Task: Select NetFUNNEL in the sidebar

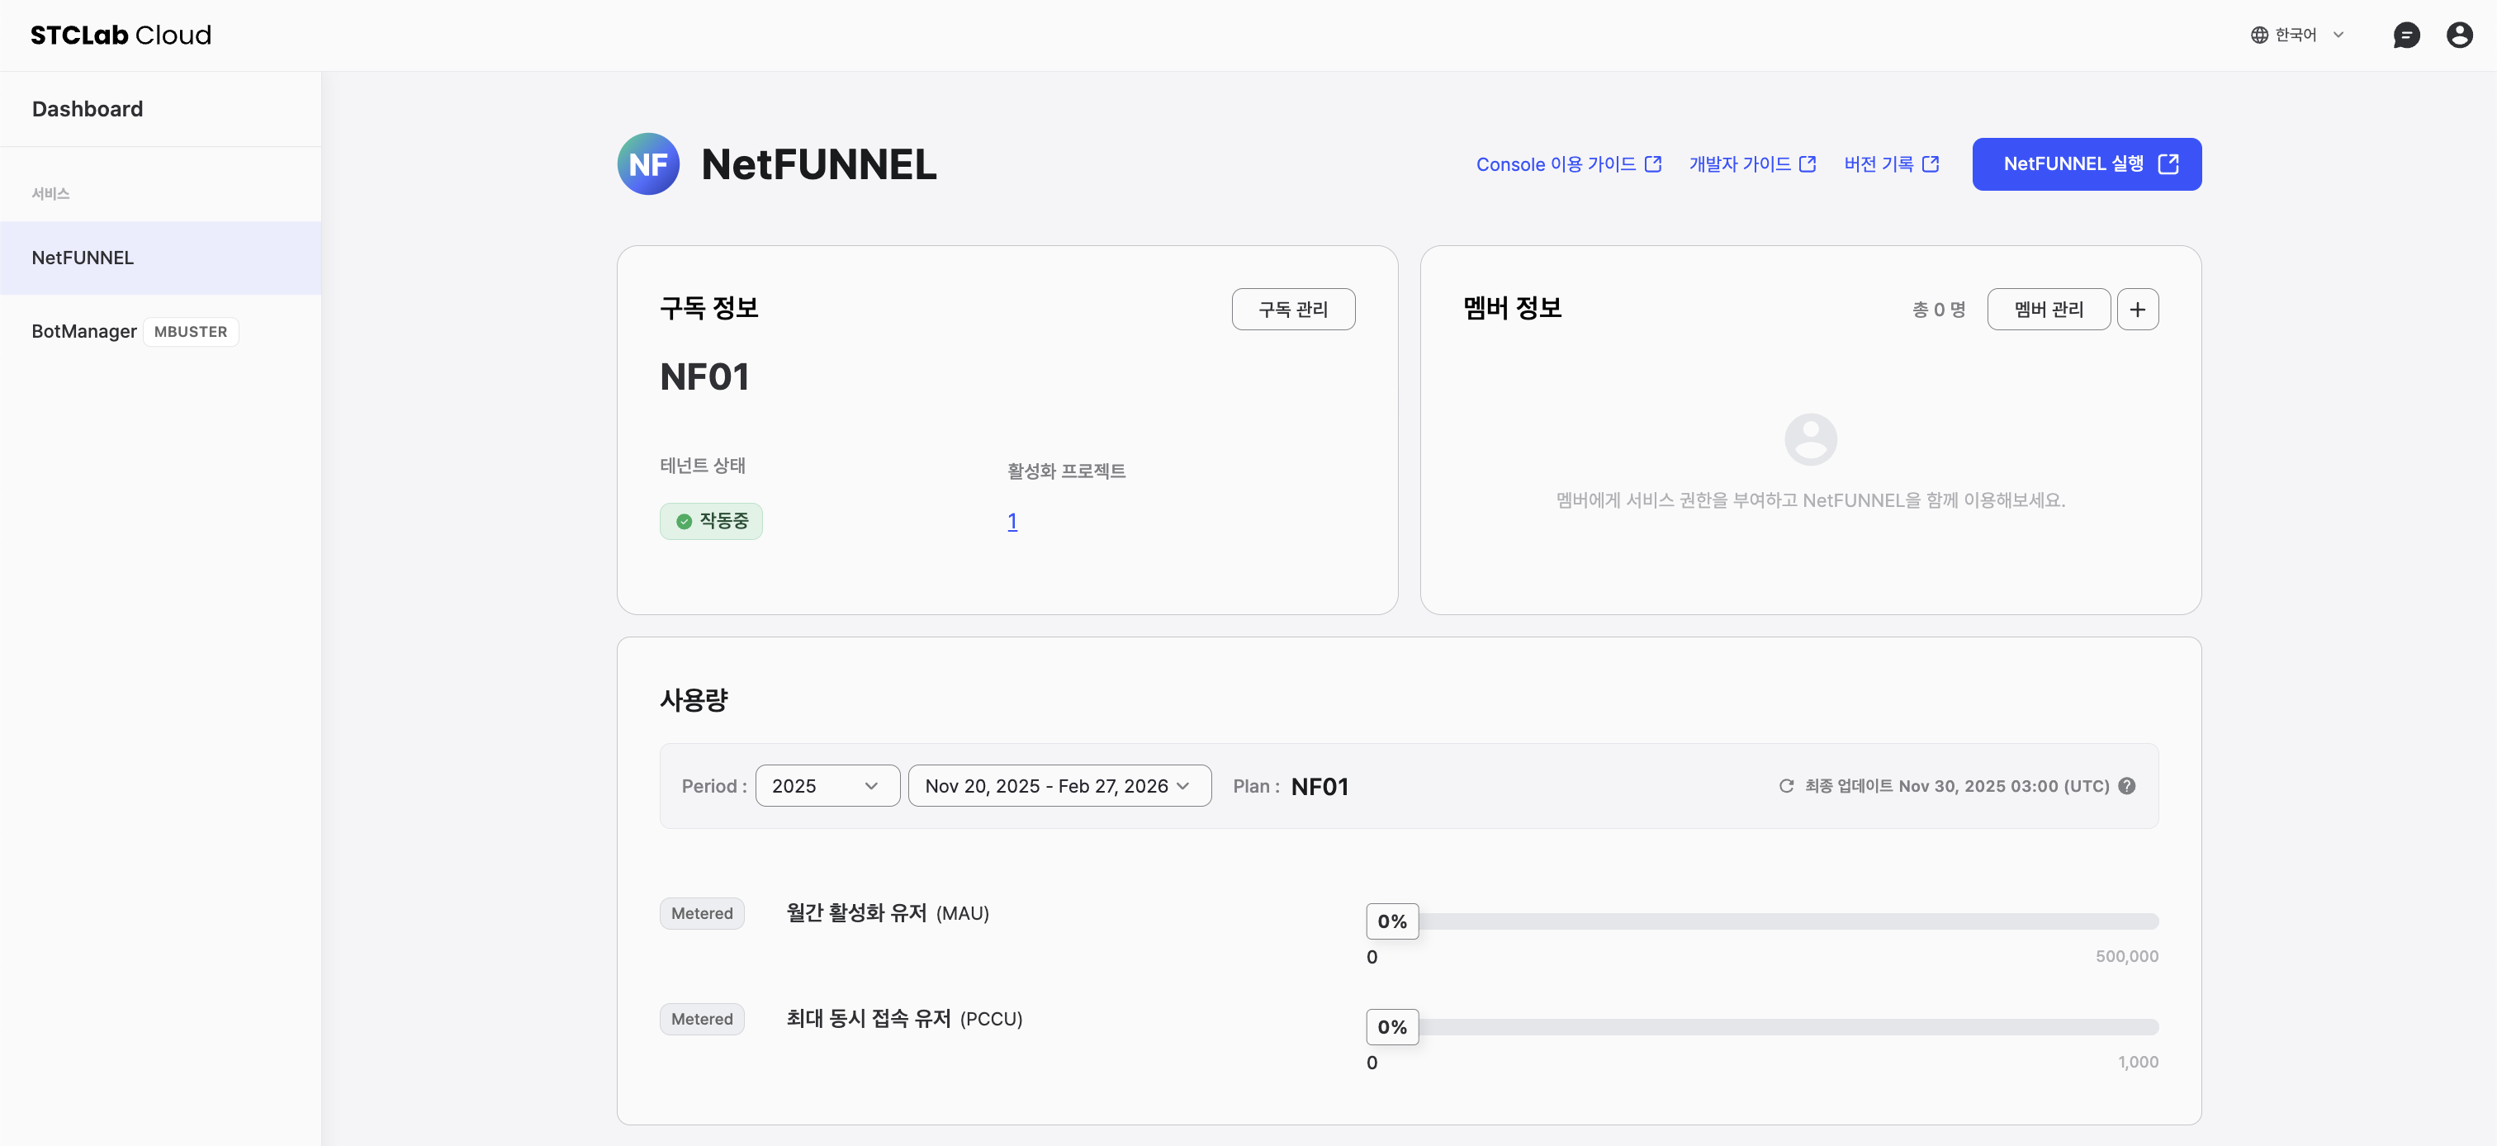Action: 83,257
